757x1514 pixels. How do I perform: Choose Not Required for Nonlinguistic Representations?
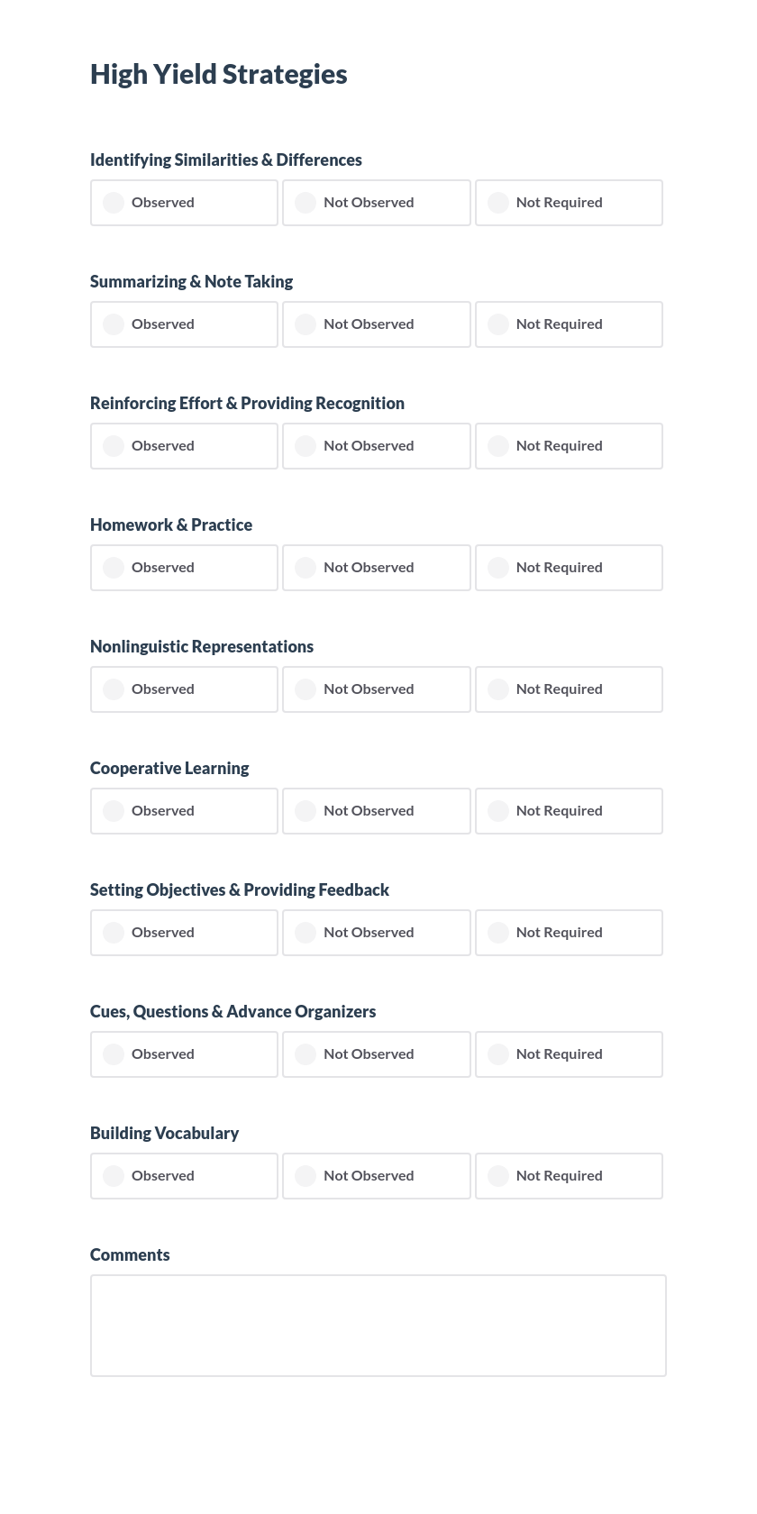pyautogui.click(x=569, y=689)
